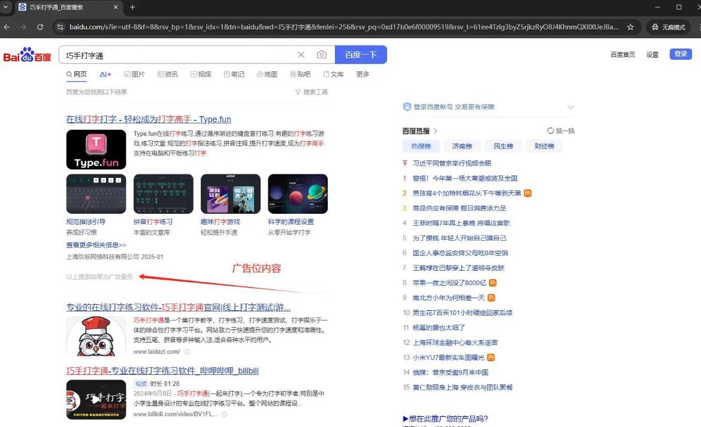
Task: Expand the 更多 search categories
Action: point(362,74)
